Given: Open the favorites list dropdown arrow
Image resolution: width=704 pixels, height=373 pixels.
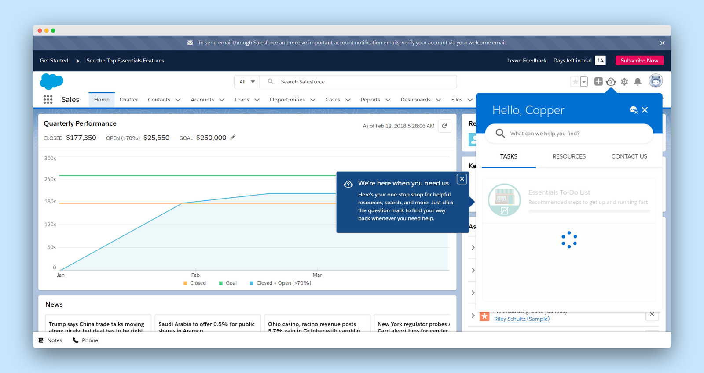Looking at the screenshot, I should (x=584, y=82).
